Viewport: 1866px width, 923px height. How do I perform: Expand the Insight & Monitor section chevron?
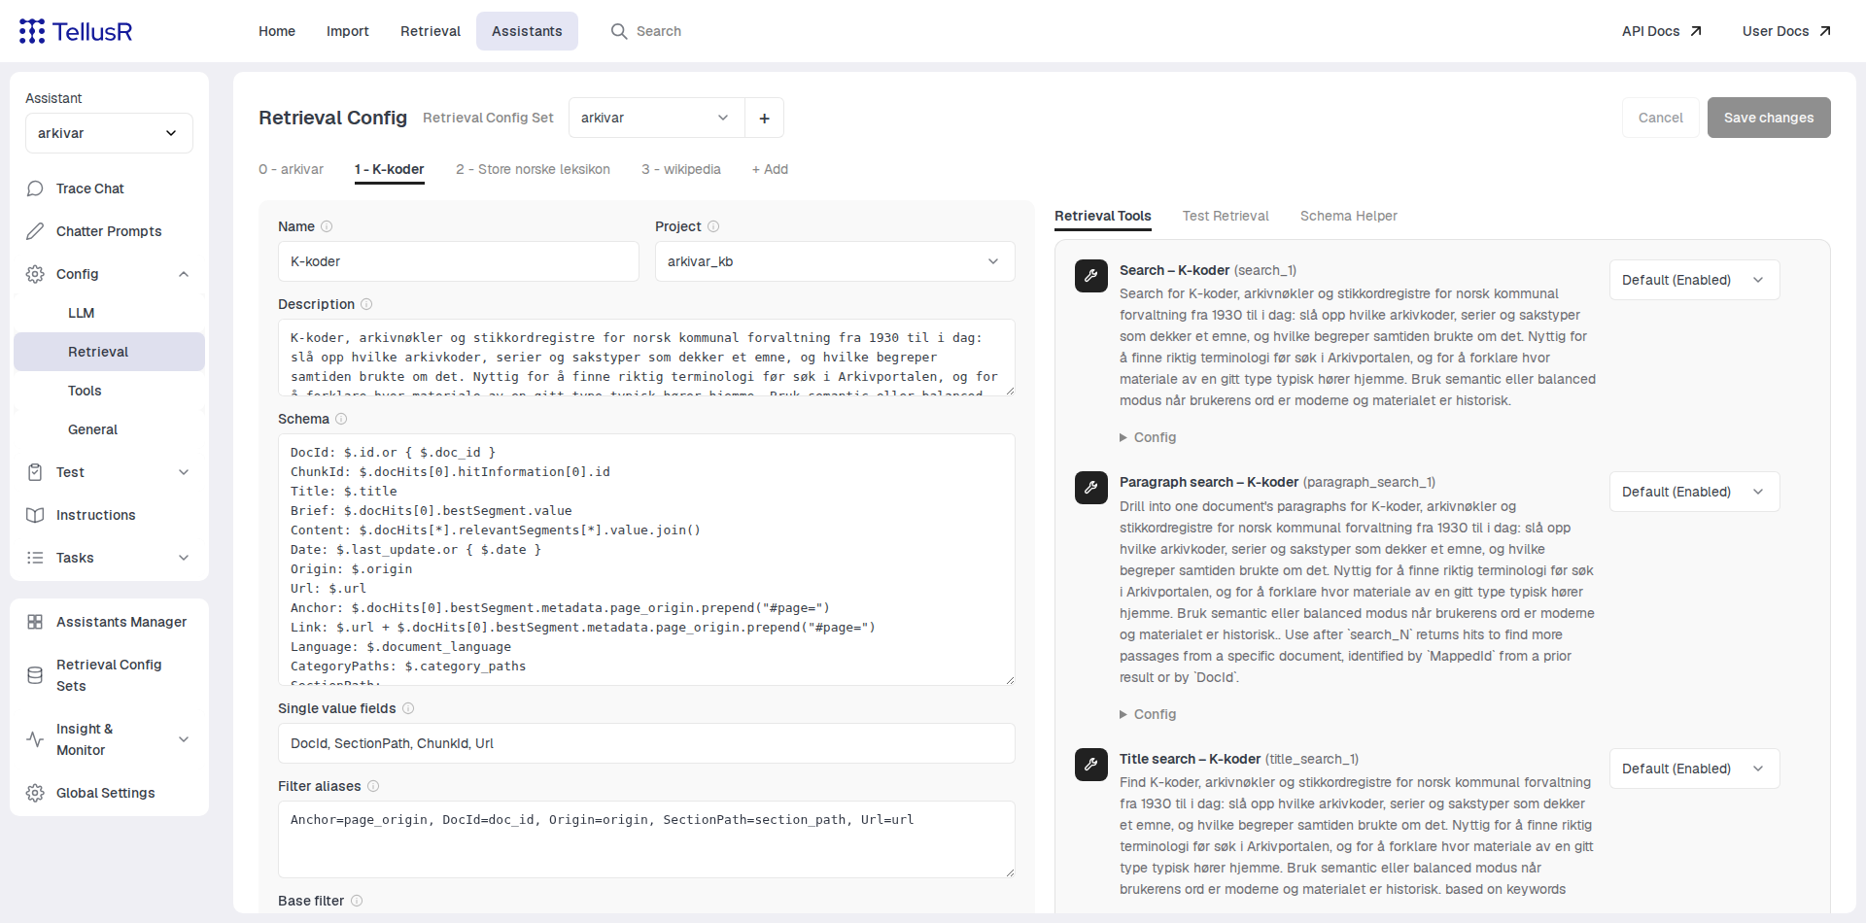184,739
